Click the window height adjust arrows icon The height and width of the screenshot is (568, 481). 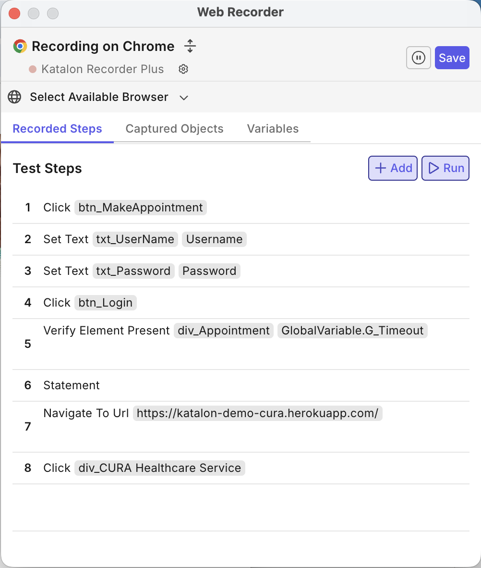(190, 46)
